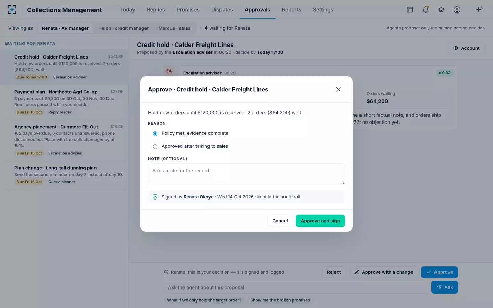Open the layout panel icon in header
Image resolution: width=493 pixels, height=308 pixels.
410,10
